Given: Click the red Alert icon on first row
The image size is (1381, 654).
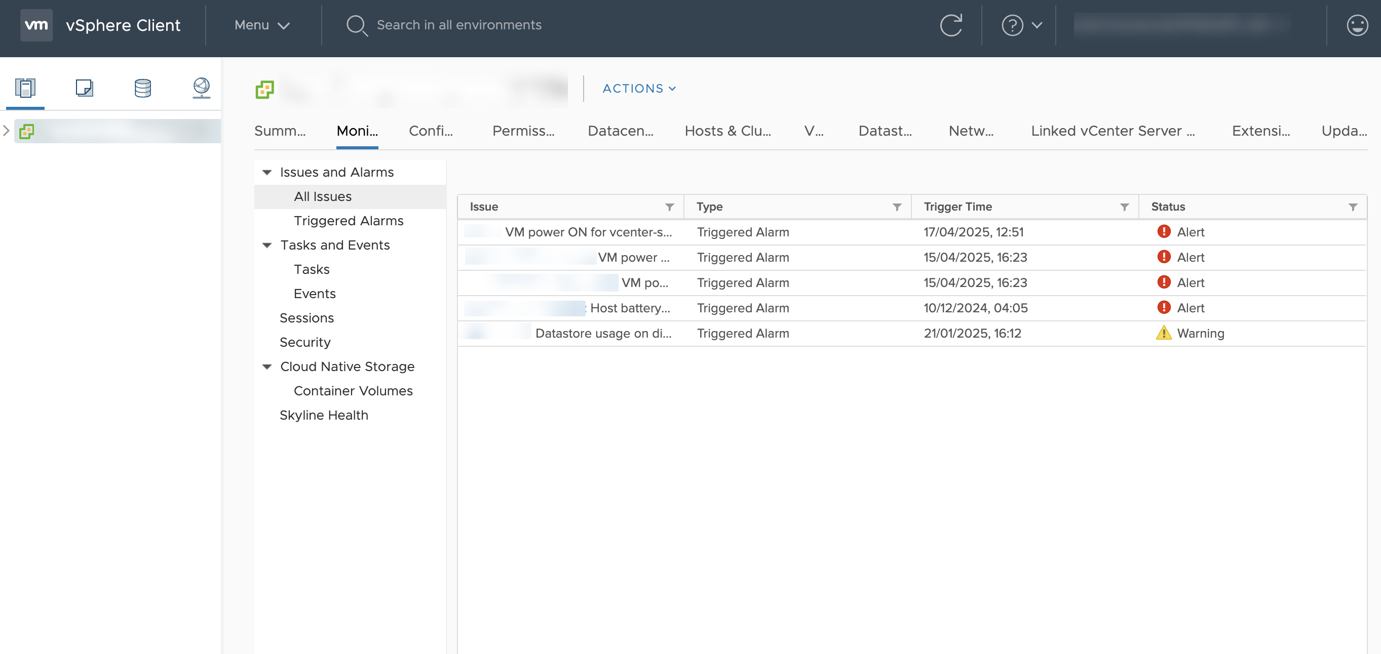Looking at the screenshot, I should 1163,232.
